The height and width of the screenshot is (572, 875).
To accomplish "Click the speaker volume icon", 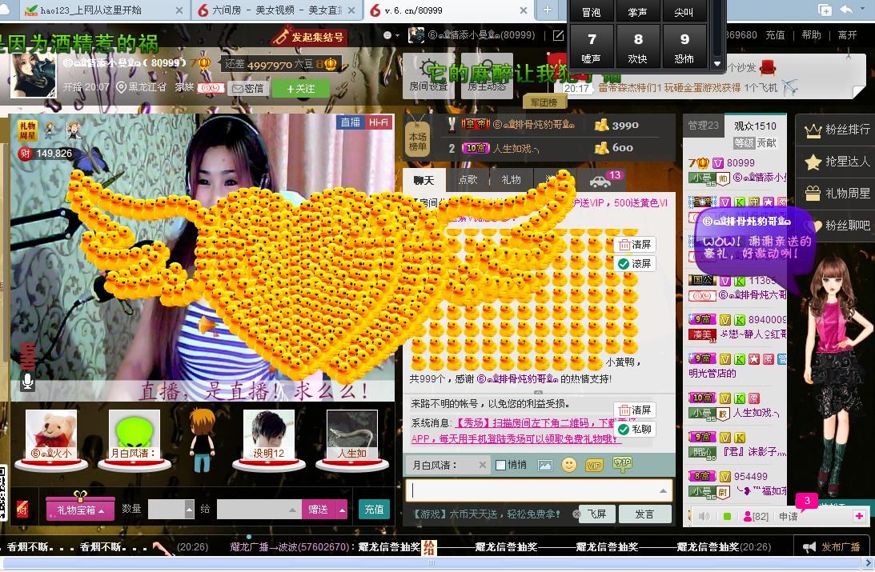I will [704, 516].
